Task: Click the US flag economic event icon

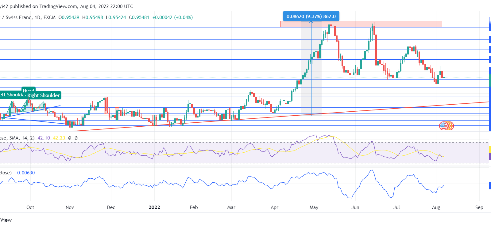Action: tap(444, 126)
